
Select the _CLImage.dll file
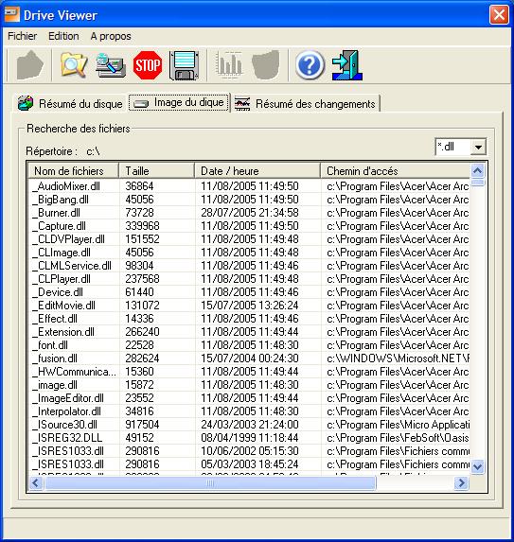click(x=62, y=253)
